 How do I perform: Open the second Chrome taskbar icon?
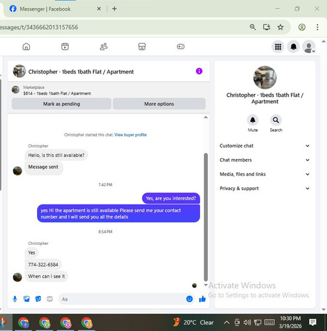point(44,323)
